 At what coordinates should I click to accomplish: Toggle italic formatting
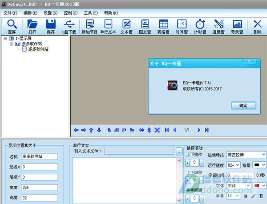253,196
